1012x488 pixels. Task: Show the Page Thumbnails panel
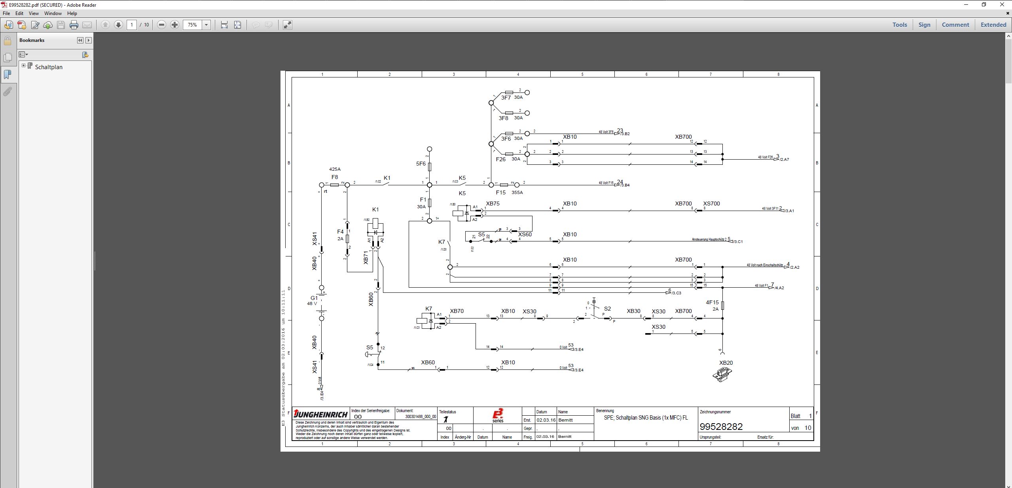pyautogui.click(x=8, y=58)
